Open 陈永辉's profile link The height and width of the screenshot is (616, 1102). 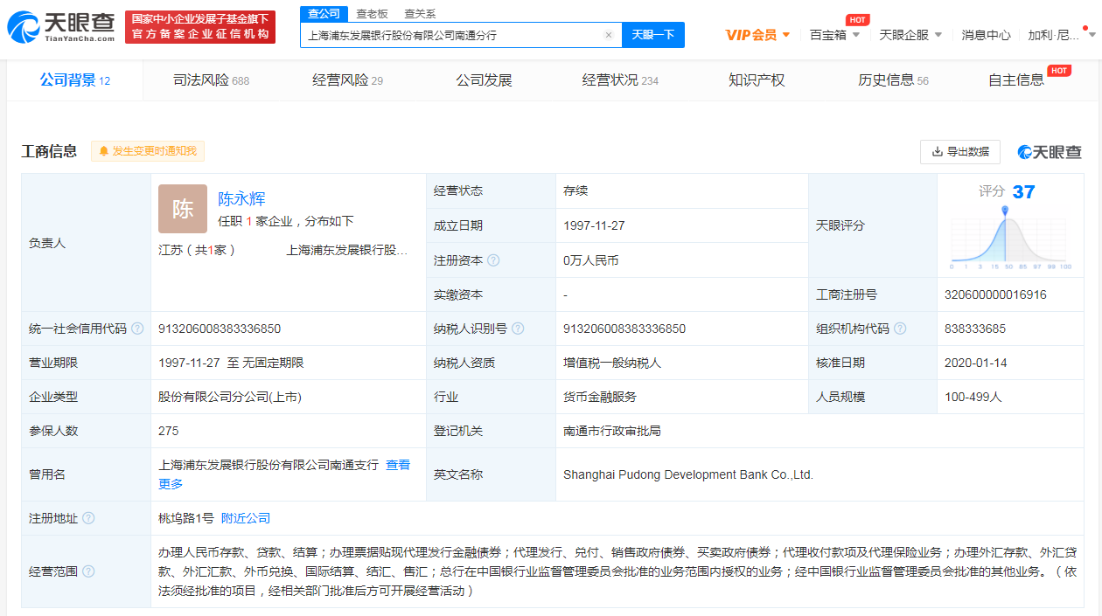241,198
